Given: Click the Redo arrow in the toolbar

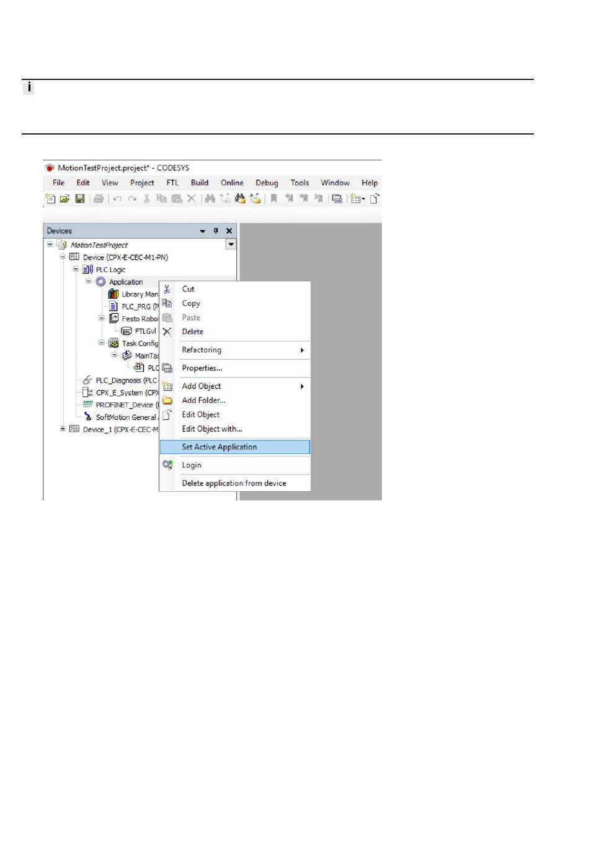Looking at the screenshot, I should coord(132,199).
